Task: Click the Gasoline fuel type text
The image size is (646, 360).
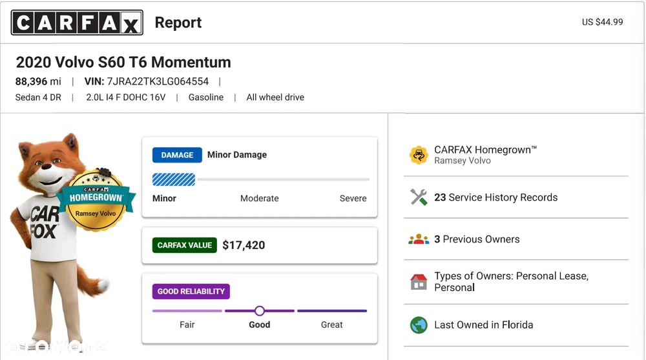Action: (x=206, y=97)
